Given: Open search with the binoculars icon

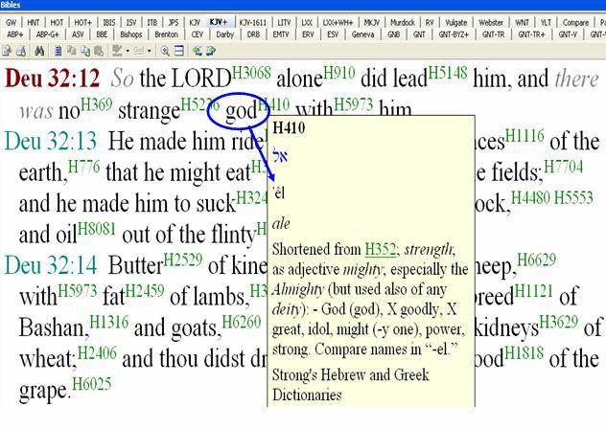Looking at the screenshot, I should pos(39,51).
